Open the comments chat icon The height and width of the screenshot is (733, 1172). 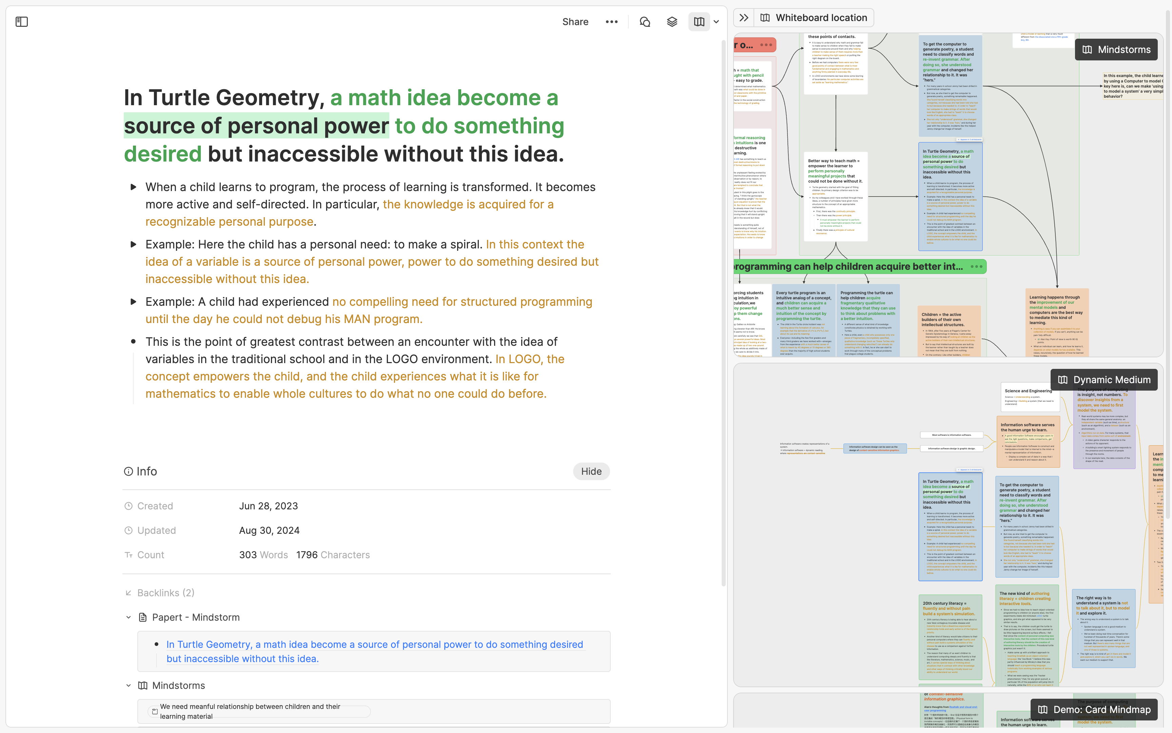coord(645,22)
